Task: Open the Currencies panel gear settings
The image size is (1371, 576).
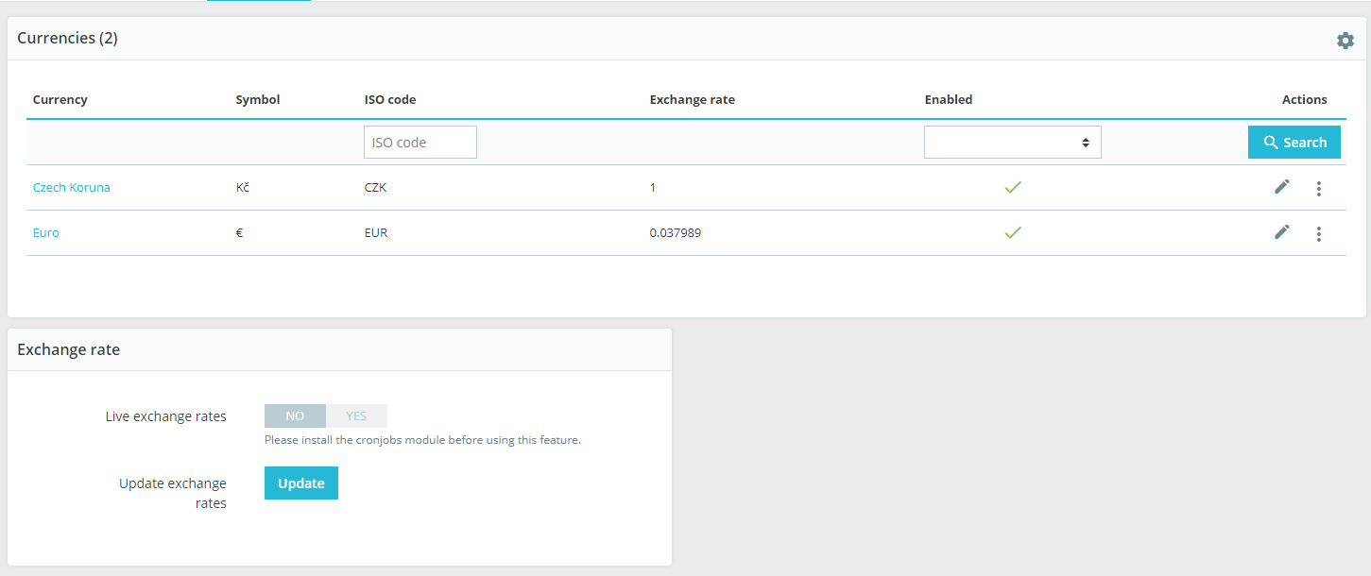Action: tap(1345, 41)
